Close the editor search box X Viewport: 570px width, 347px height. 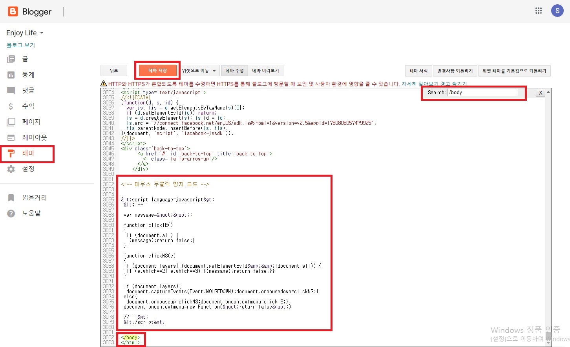click(541, 93)
